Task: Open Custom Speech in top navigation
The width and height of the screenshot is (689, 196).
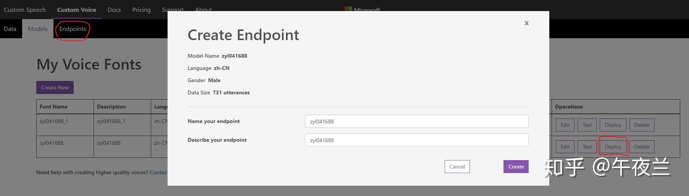Action: tap(25, 10)
